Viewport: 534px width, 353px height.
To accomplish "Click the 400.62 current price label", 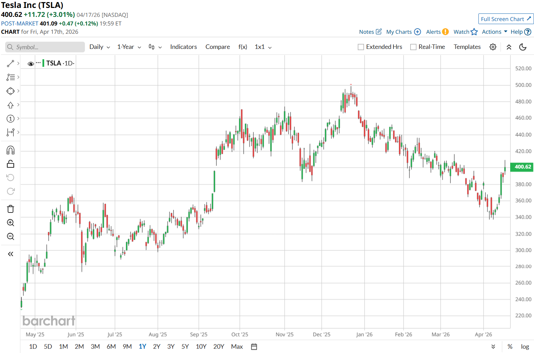I will pyautogui.click(x=522, y=167).
